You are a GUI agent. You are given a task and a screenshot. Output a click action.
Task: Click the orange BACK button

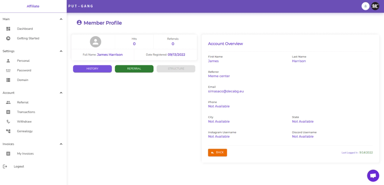217,152
